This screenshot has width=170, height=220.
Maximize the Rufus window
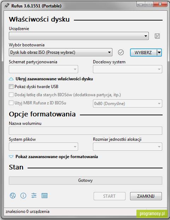coord(149,4)
